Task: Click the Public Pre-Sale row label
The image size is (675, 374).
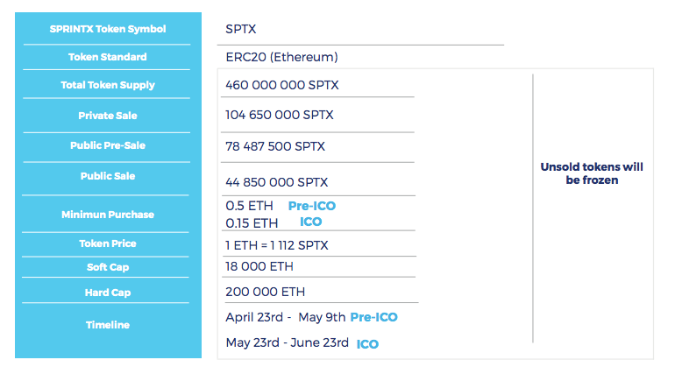Action: pos(108,145)
